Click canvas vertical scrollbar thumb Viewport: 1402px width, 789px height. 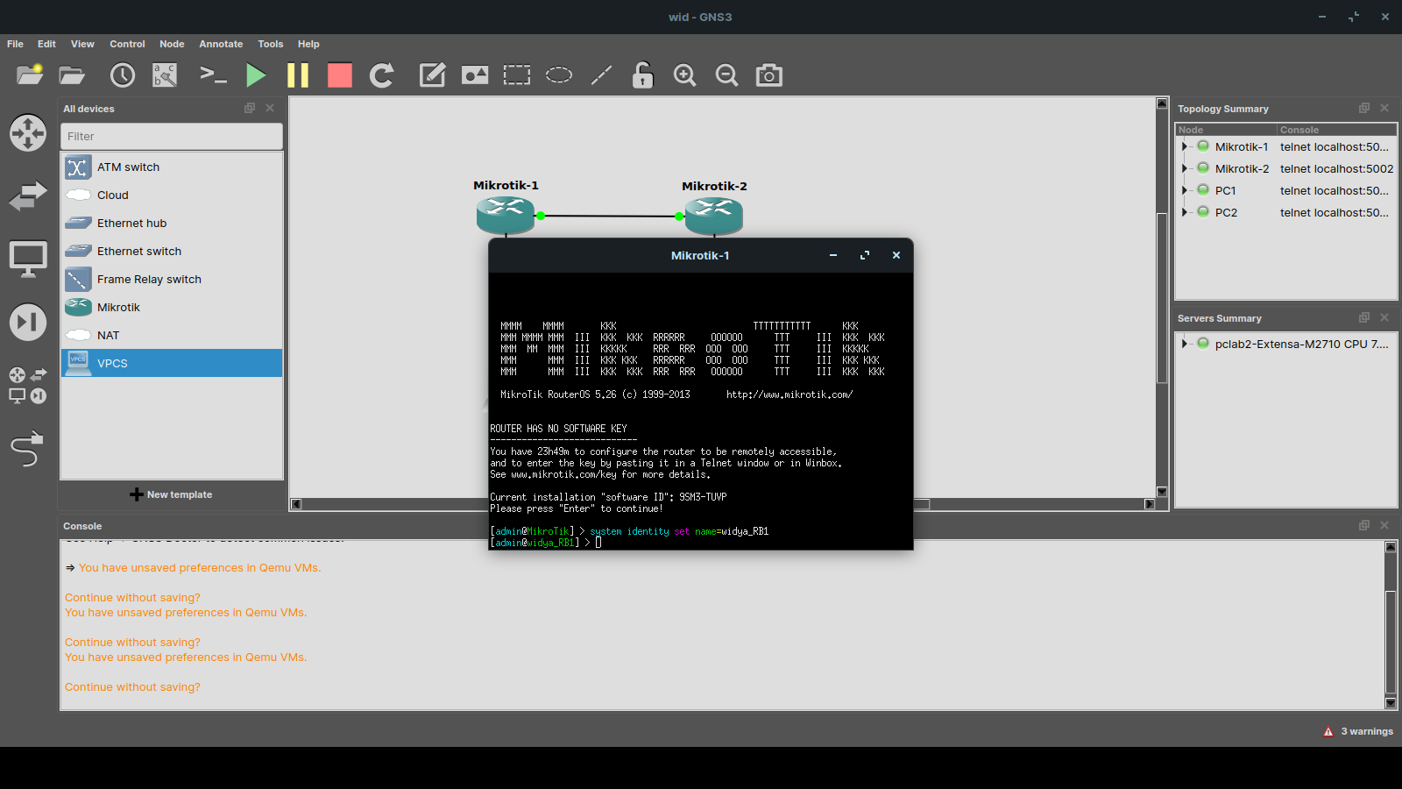coord(1162,298)
